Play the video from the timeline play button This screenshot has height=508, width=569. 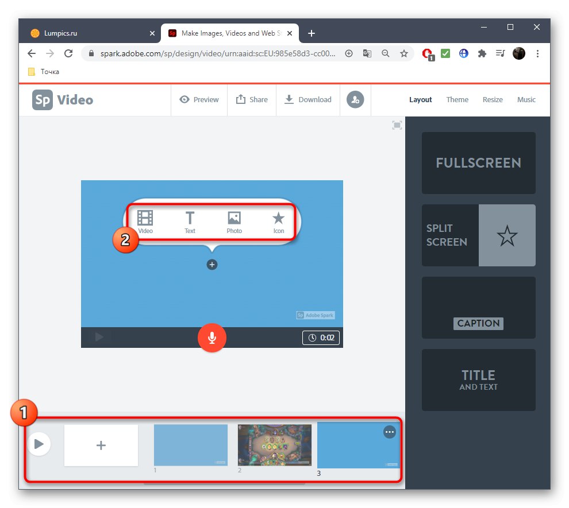[39, 443]
